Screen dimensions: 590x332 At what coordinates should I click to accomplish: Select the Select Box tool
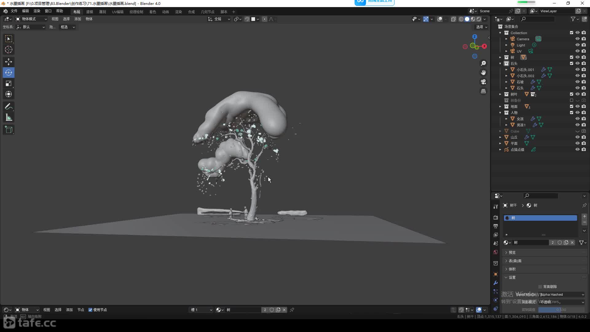pos(9,39)
